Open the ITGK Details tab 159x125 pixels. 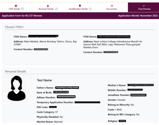16,7
